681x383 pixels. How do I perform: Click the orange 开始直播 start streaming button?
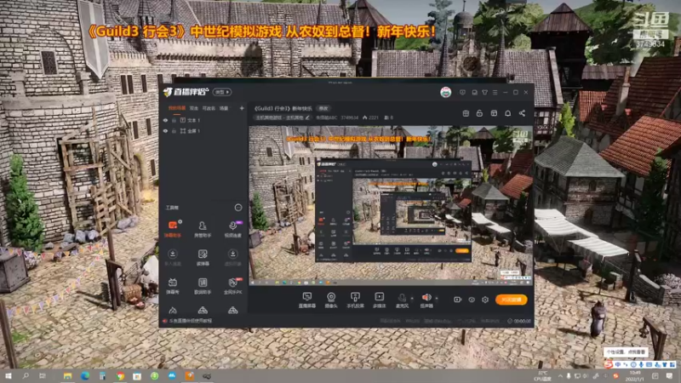point(512,300)
